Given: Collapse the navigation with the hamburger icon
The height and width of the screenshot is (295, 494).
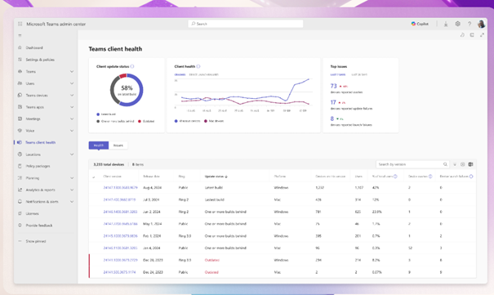Looking at the screenshot, I should click(x=20, y=36).
